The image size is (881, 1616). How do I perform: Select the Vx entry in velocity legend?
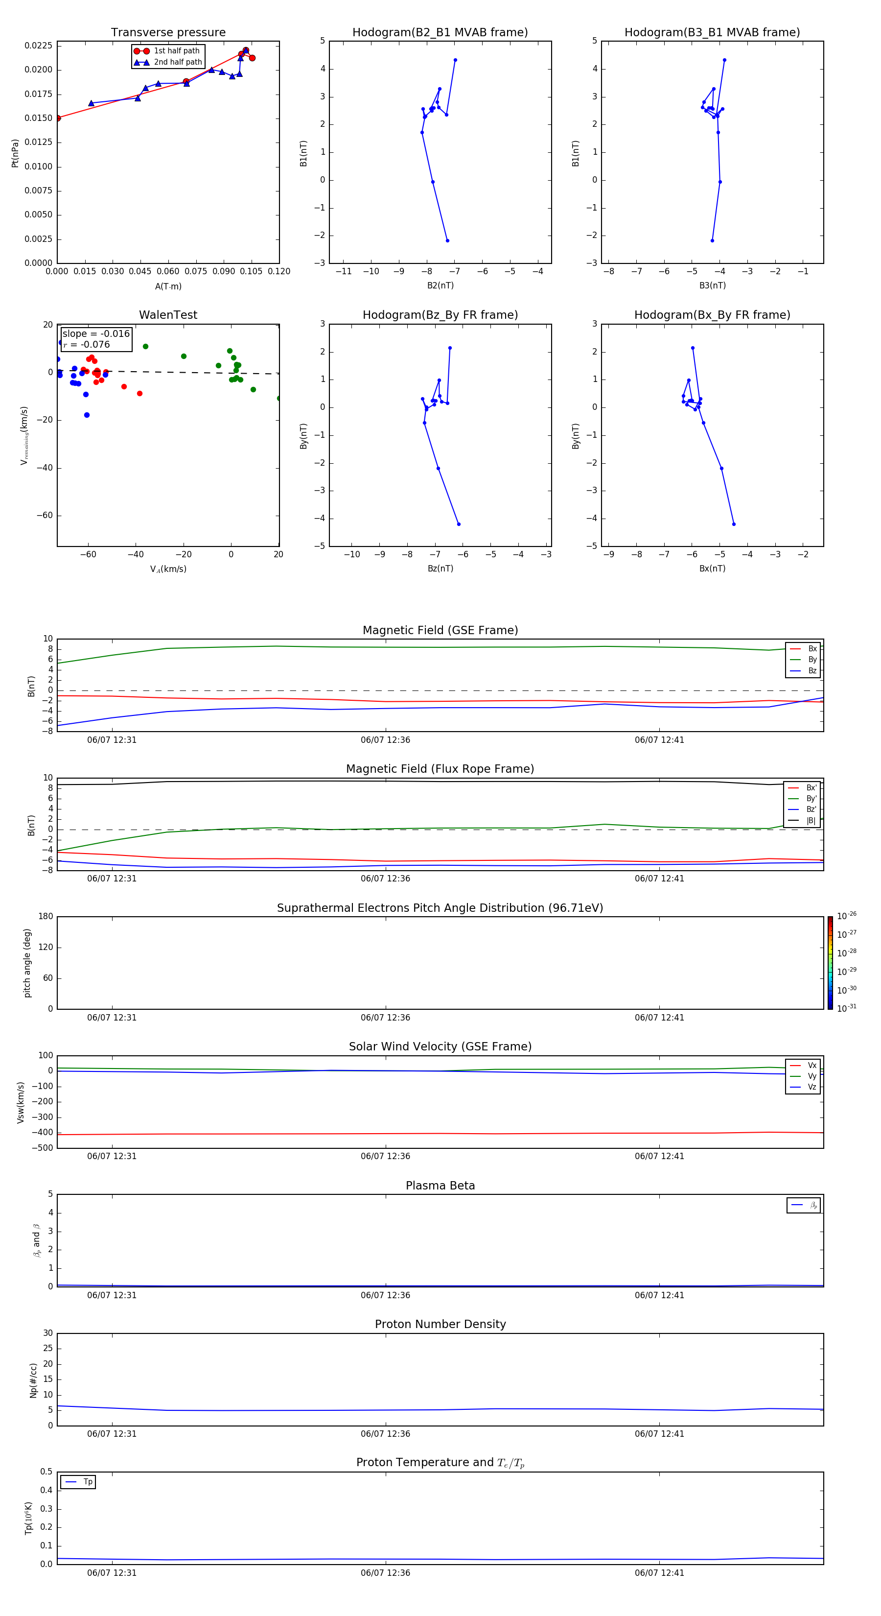coord(803,1065)
